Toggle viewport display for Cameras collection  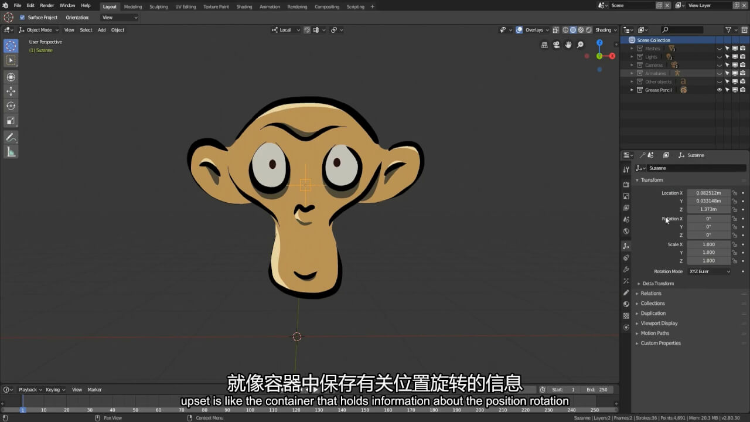point(735,65)
